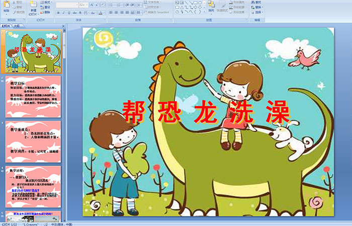Select the second slide thumbnail with teaching goals
352x226 pixels.
[x=33, y=96]
